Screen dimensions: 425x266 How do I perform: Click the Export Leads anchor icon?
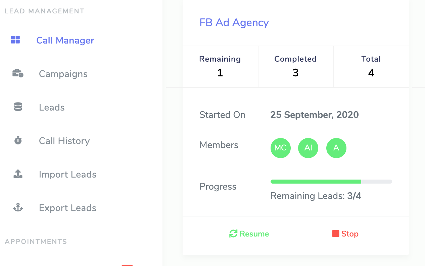18,208
